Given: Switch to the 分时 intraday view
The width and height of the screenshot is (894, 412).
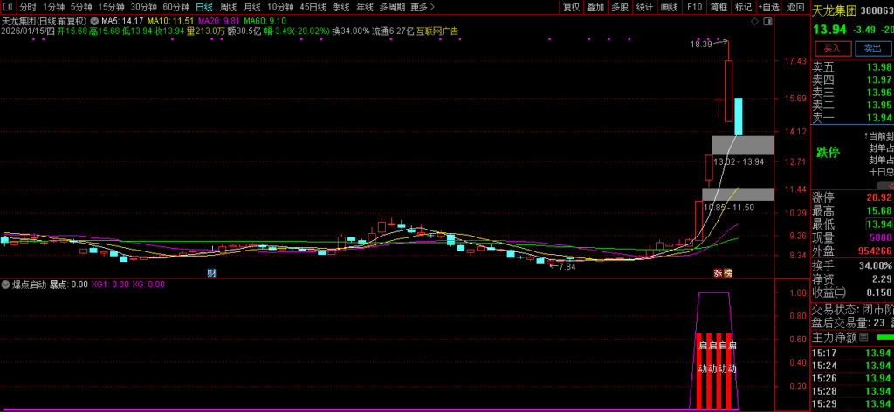Looking at the screenshot, I should point(28,7).
